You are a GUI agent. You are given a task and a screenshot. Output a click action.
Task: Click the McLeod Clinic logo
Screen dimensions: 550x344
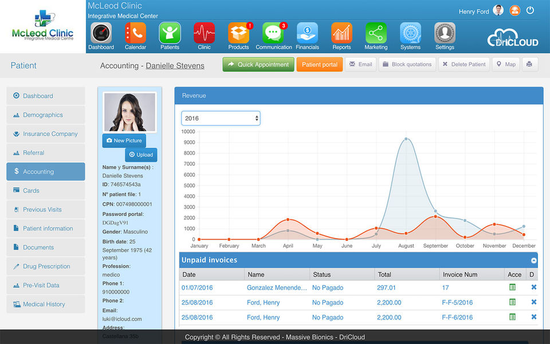43,26
